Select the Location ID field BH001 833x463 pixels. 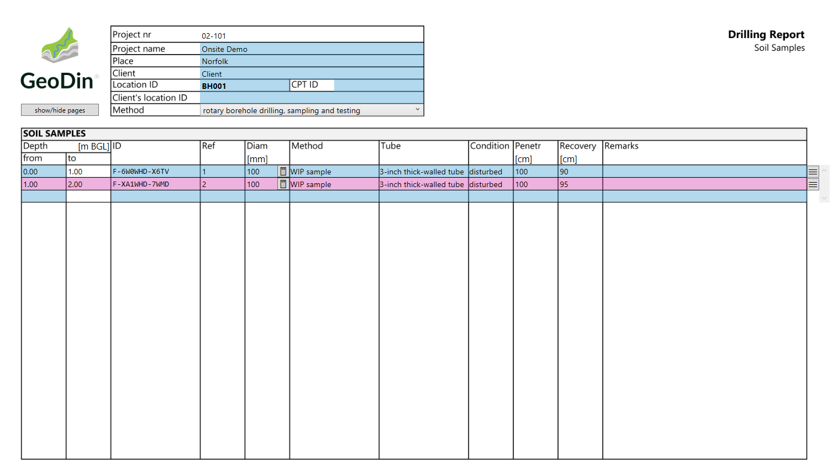coord(244,86)
